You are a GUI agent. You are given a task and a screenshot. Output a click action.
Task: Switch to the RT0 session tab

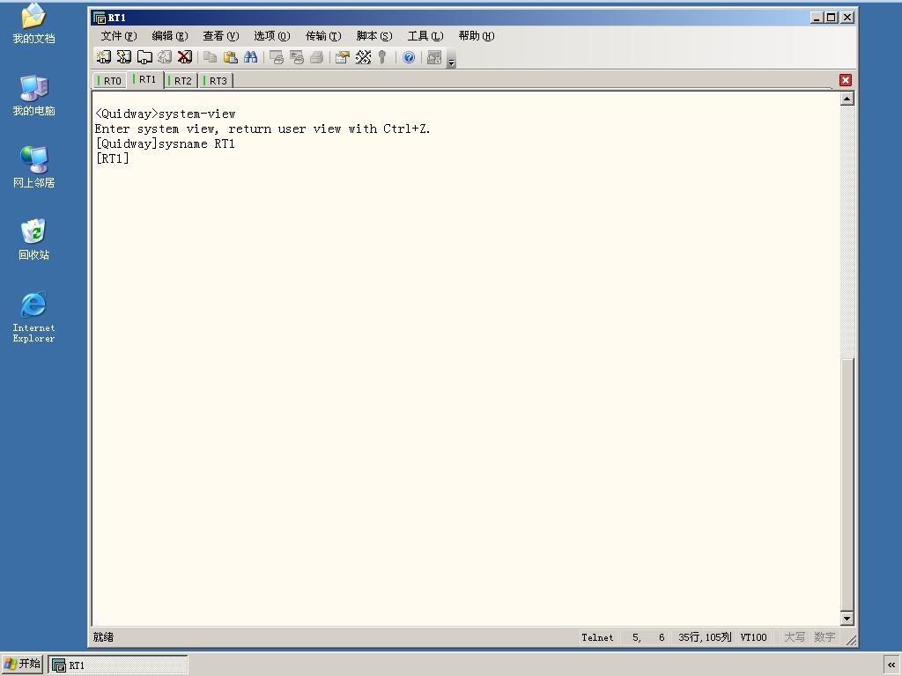point(110,80)
